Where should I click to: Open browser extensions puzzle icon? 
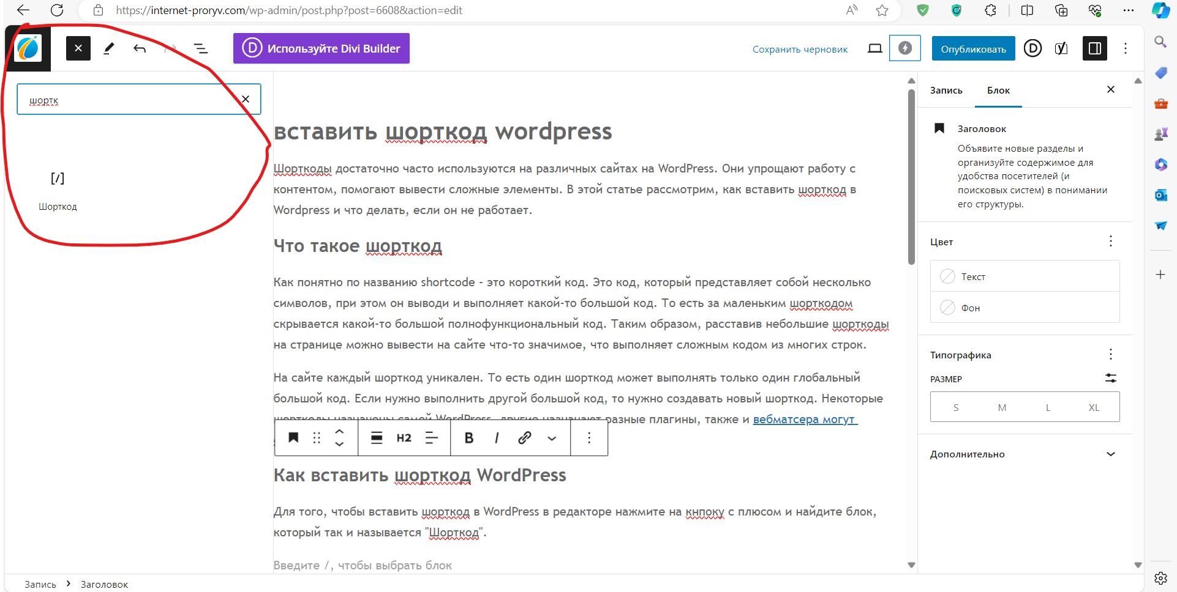pyautogui.click(x=990, y=10)
